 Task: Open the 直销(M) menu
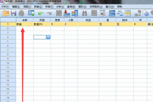pyautogui.click(x=71, y=7)
